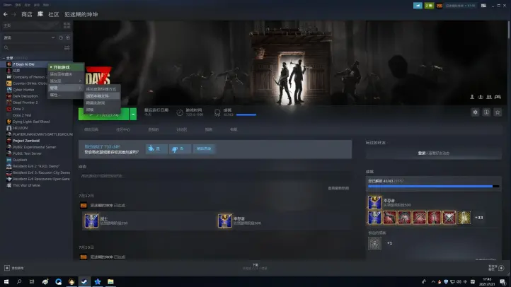Open the 幸存者 achievement icon in achievements panel

pos(374,202)
